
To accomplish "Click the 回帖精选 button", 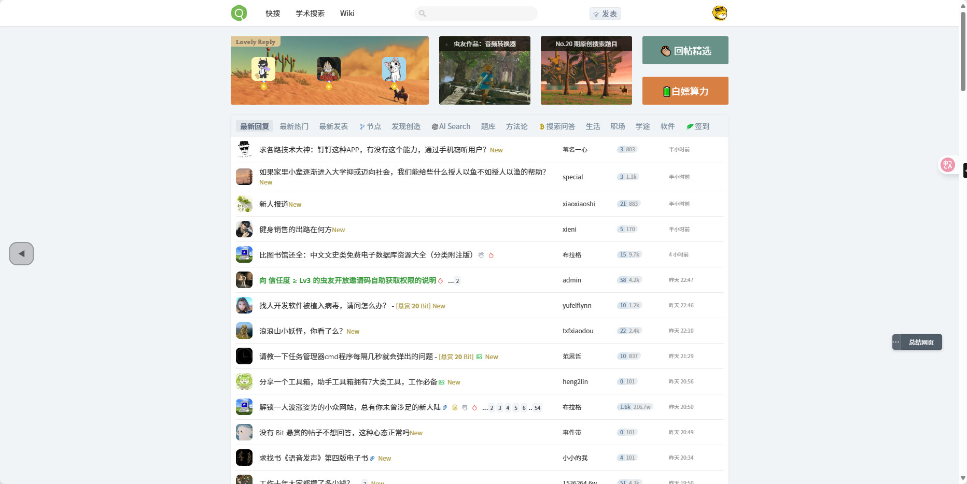I will coord(685,50).
